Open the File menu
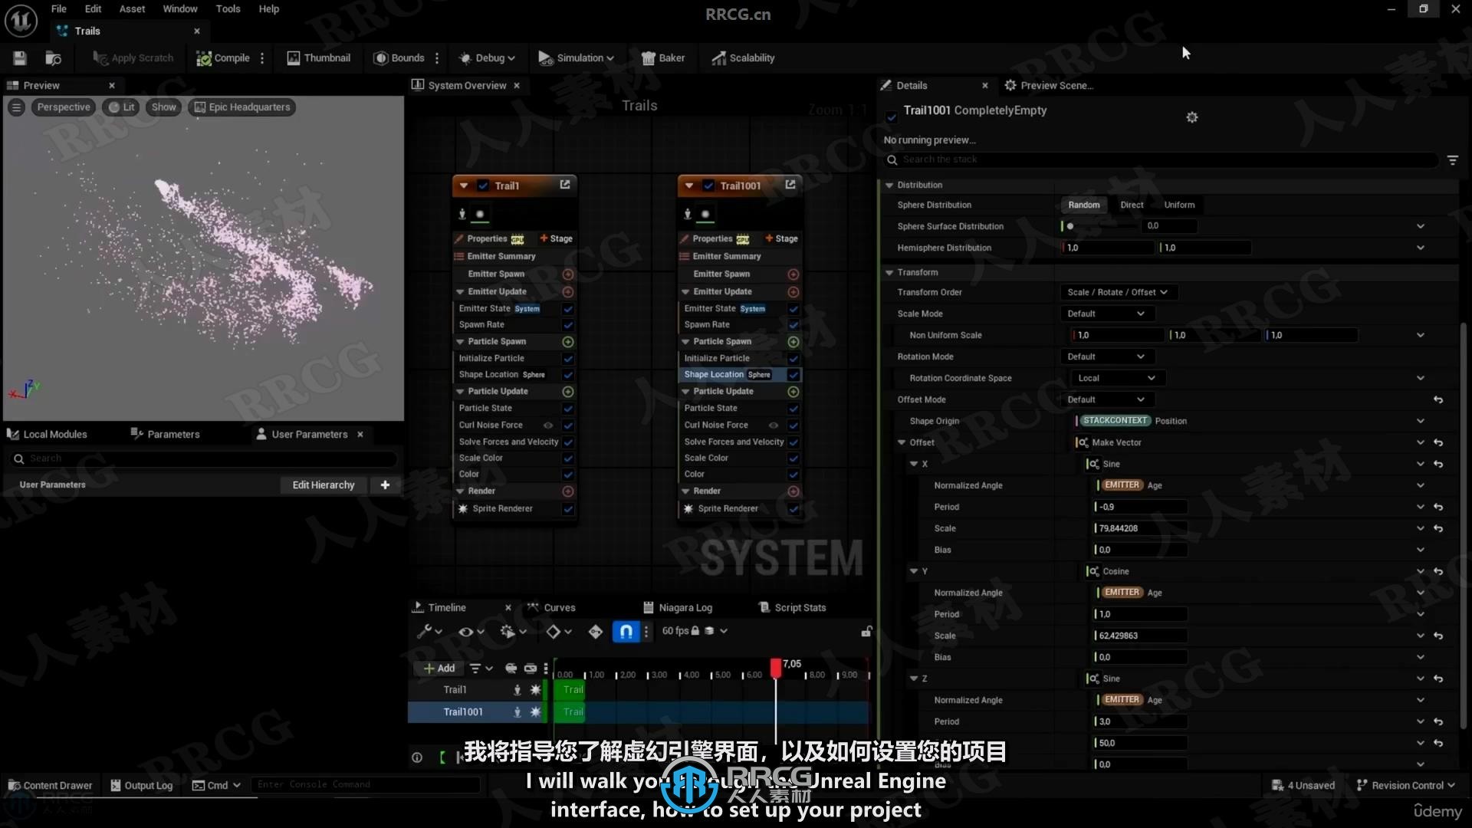Image resolution: width=1472 pixels, height=828 pixels. (x=59, y=9)
